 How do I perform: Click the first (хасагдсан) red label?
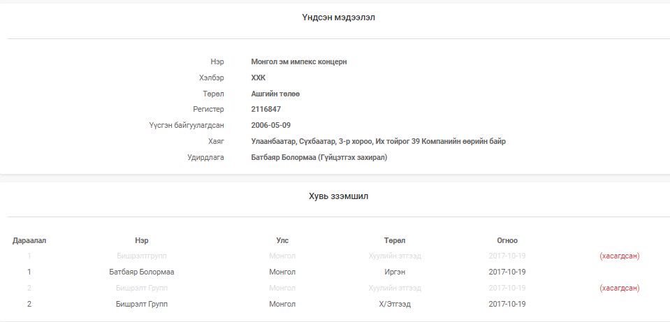pyautogui.click(x=619, y=256)
